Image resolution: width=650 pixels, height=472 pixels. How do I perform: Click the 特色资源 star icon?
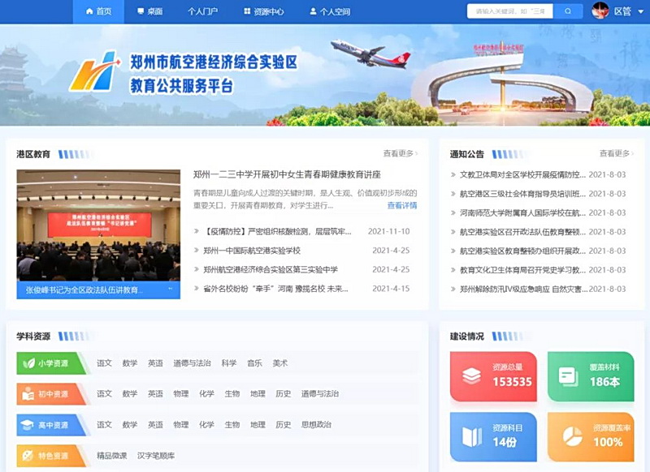tap(29, 456)
